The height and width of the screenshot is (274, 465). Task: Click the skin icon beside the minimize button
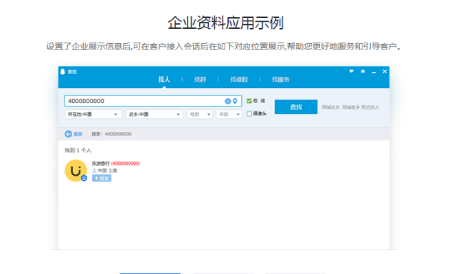(363, 71)
